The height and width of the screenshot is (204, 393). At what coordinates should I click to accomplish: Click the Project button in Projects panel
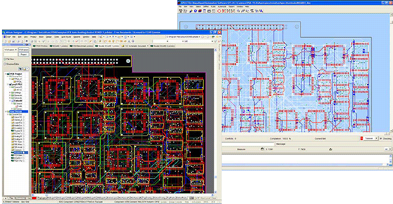[24, 54]
